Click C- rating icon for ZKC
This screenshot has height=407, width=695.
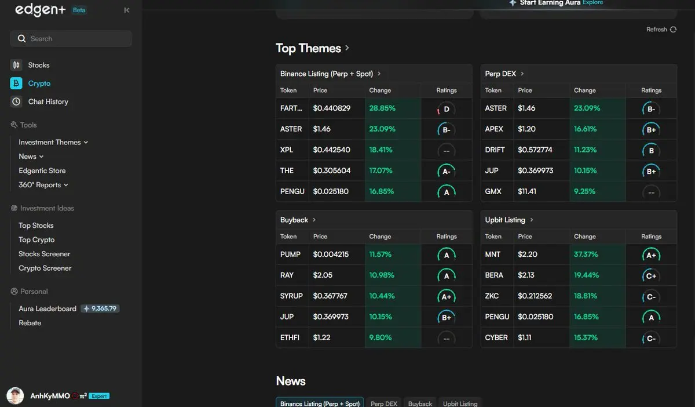[651, 297]
